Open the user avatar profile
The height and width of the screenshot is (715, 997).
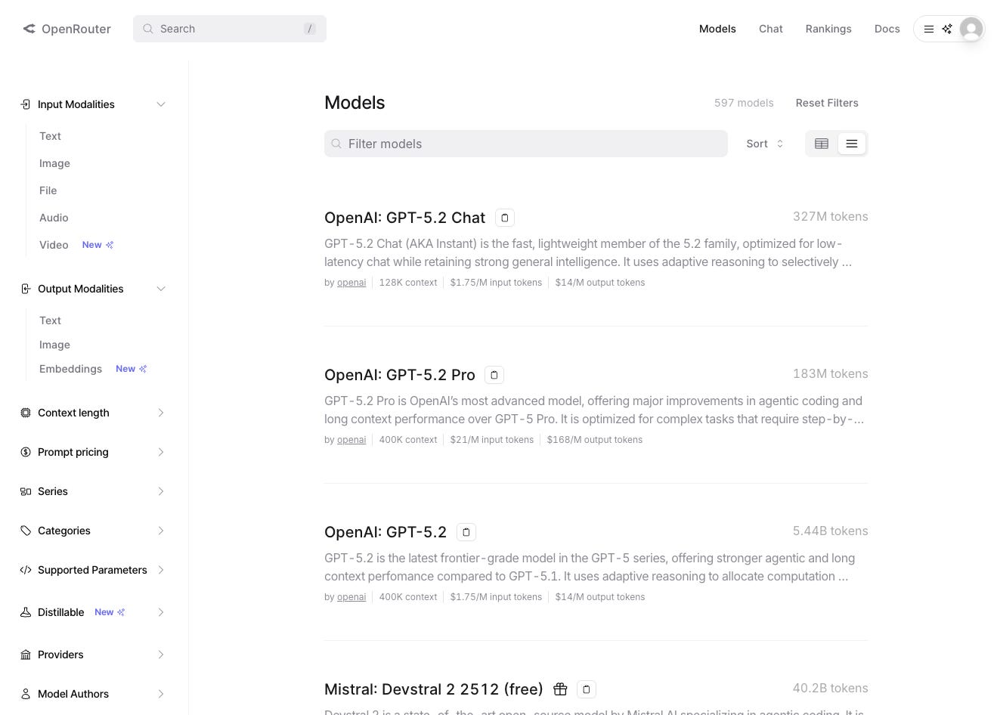coord(971,29)
